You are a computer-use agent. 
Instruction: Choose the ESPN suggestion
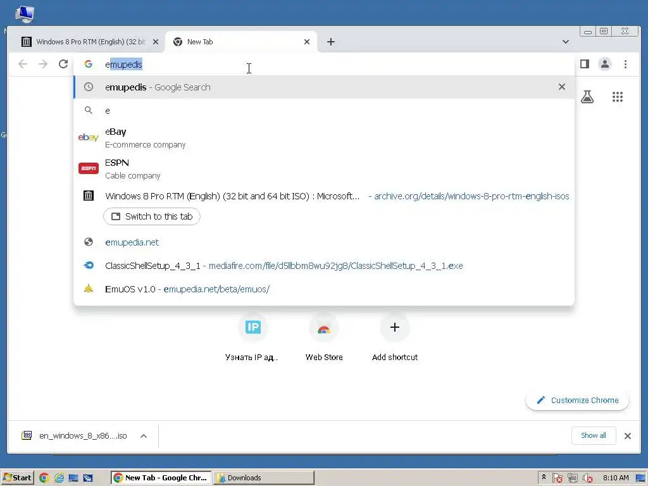[324, 168]
